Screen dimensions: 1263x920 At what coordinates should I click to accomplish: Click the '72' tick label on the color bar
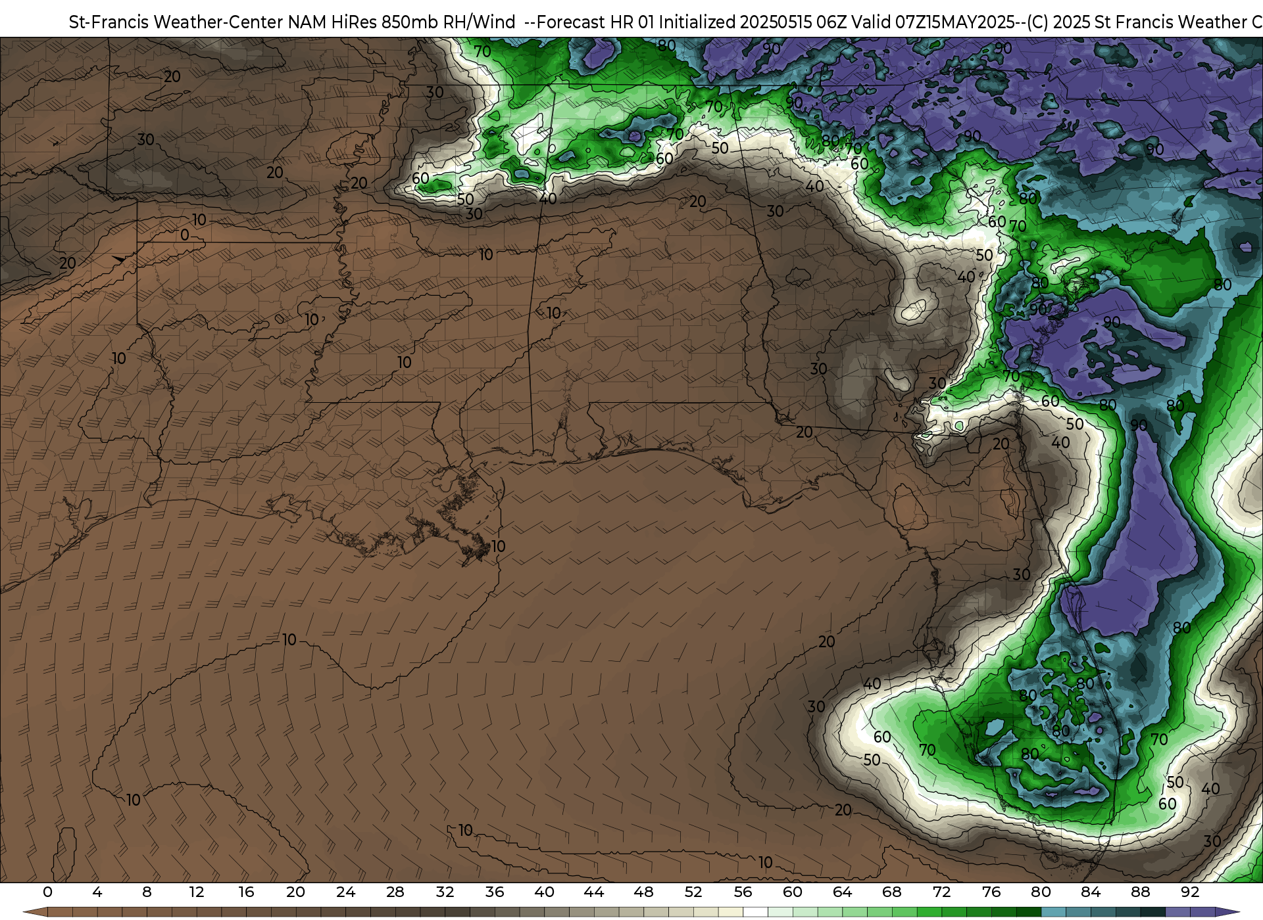tap(941, 892)
